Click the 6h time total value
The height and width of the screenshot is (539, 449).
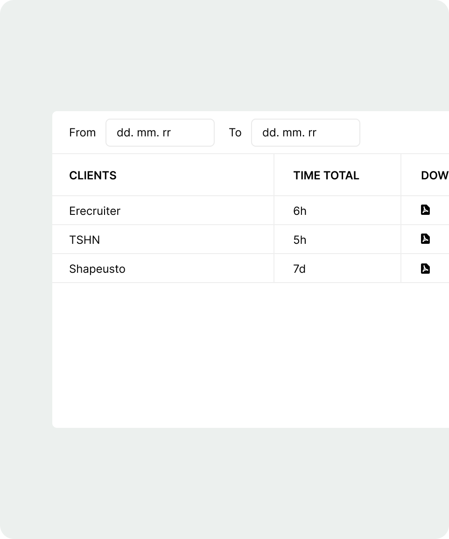(300, 211)
